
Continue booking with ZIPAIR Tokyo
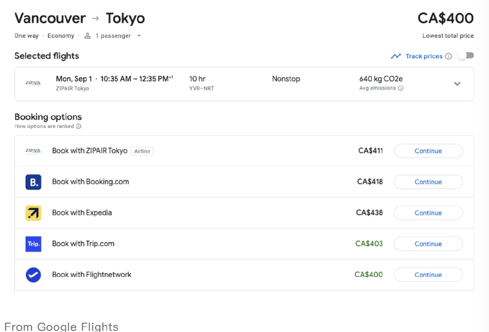(428, 151)
